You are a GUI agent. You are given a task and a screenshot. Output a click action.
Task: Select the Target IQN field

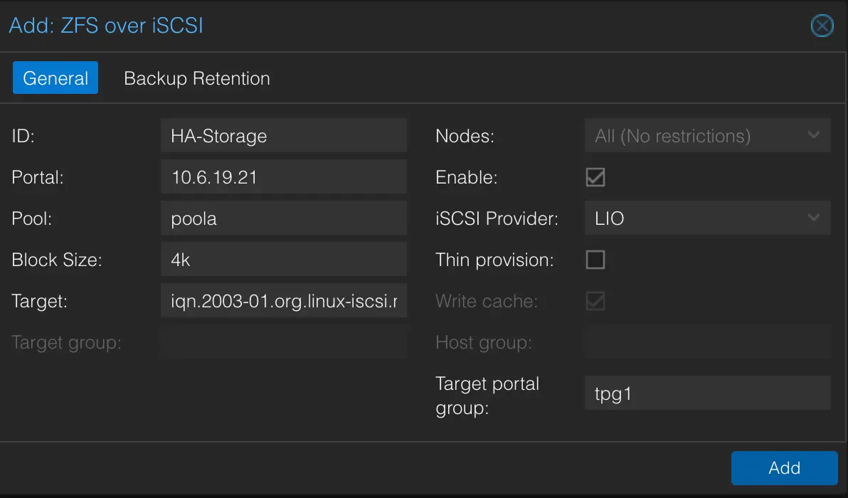click(283, 300)
